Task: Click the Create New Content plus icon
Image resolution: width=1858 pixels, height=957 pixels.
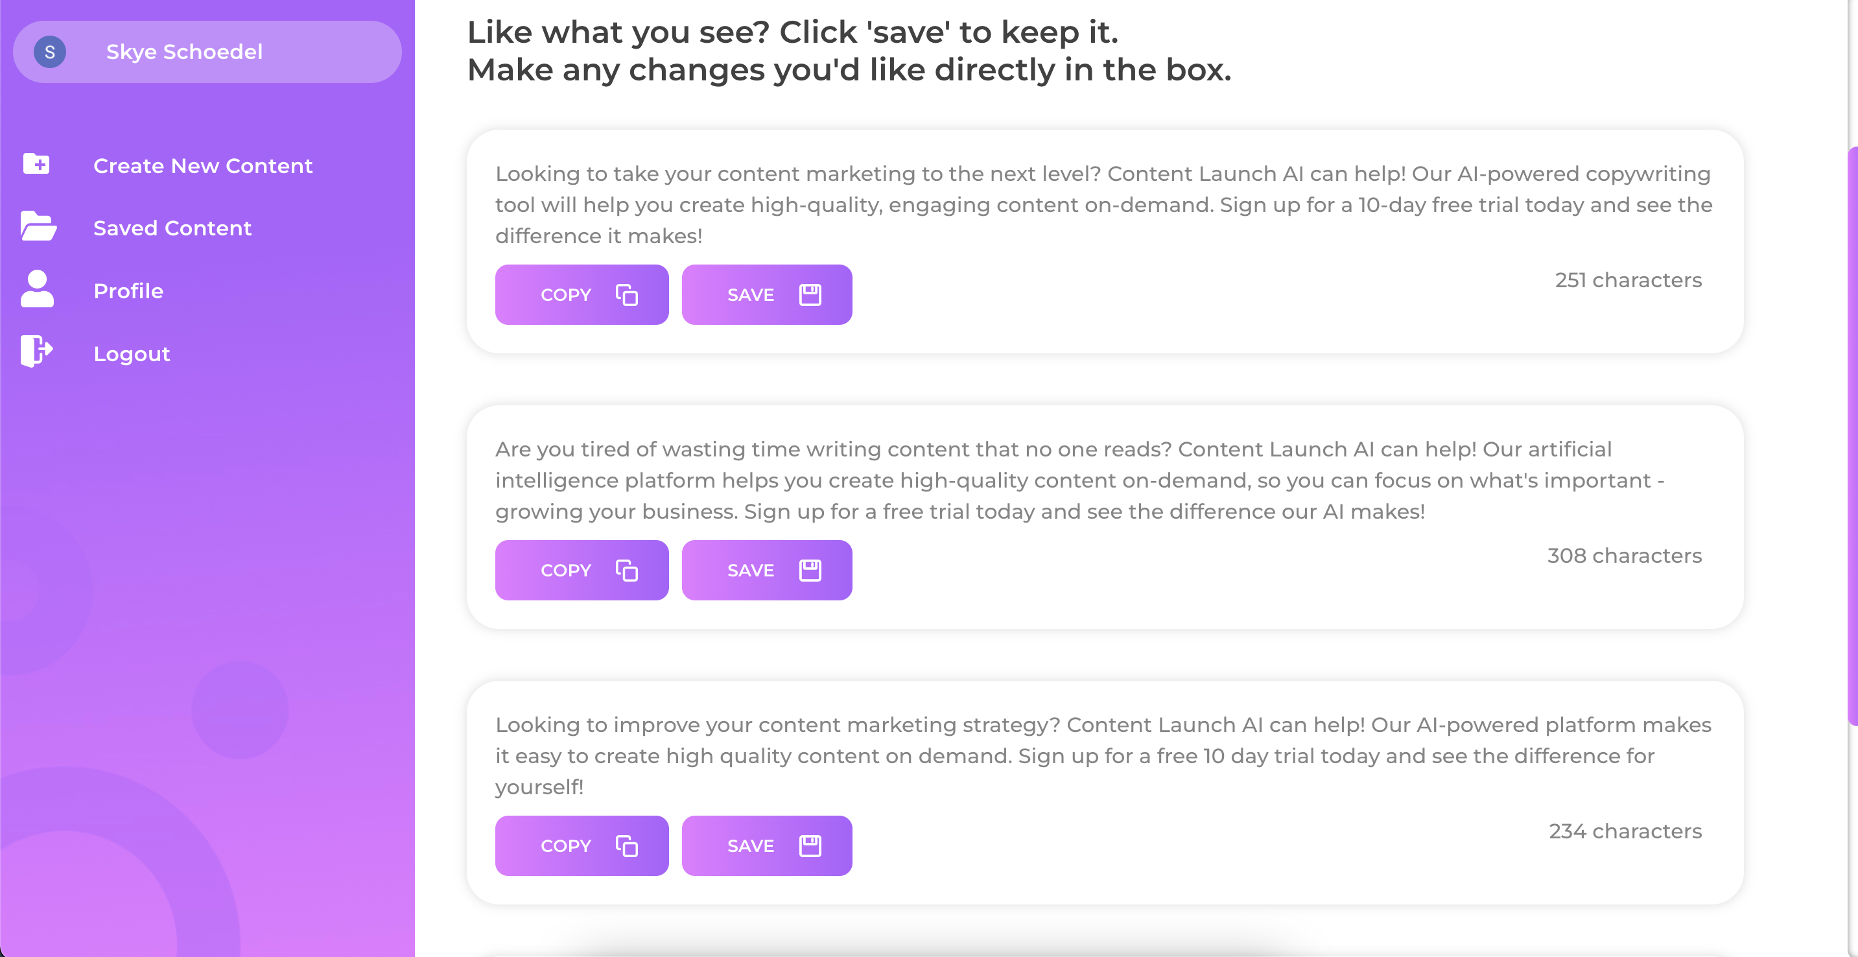Action: (x=37, y=165)
